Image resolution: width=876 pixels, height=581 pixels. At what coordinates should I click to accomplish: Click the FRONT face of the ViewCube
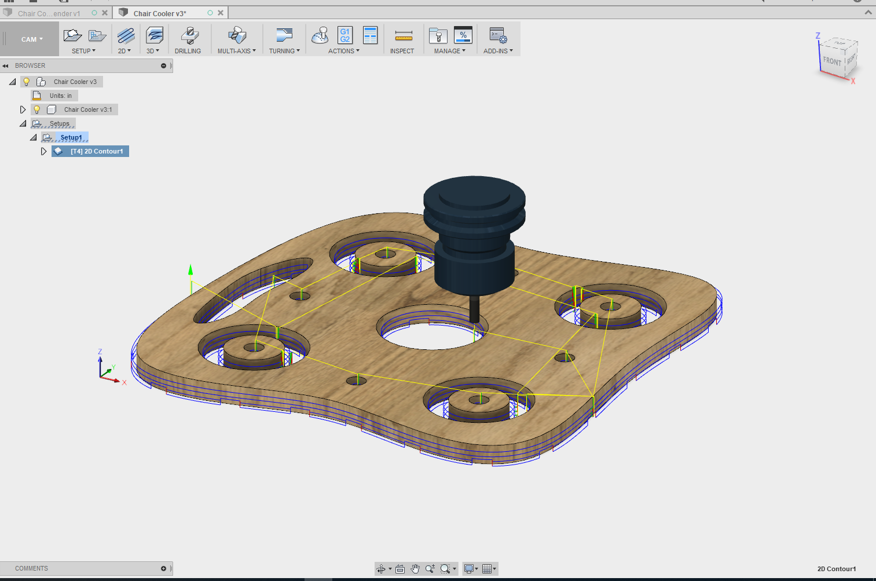click(x=832, y=61)
